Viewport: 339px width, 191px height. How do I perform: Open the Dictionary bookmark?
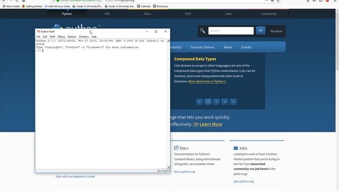coord(160,6)
